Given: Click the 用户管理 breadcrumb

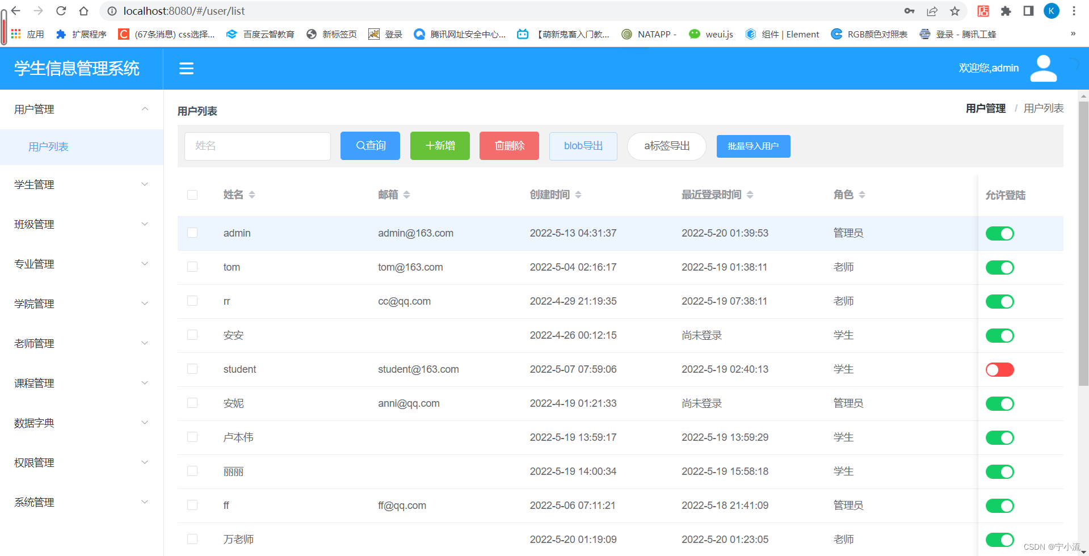Looking at the screenshot, I should pyautogui.click(x=985, y=108).
